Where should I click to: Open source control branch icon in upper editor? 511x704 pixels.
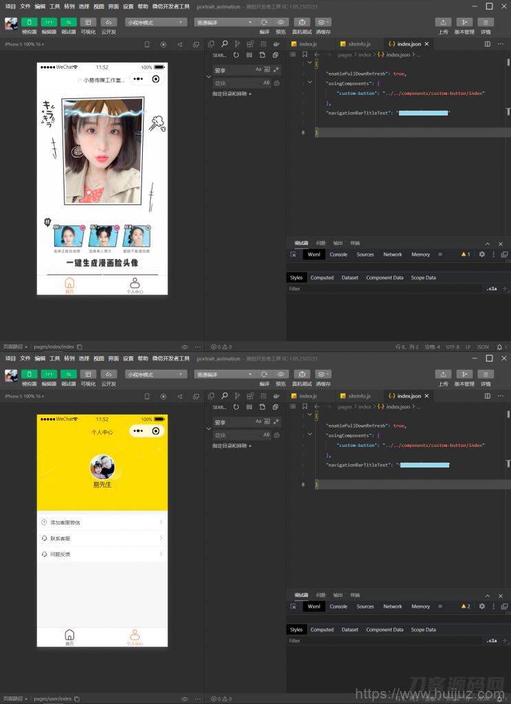click(238, 43)
